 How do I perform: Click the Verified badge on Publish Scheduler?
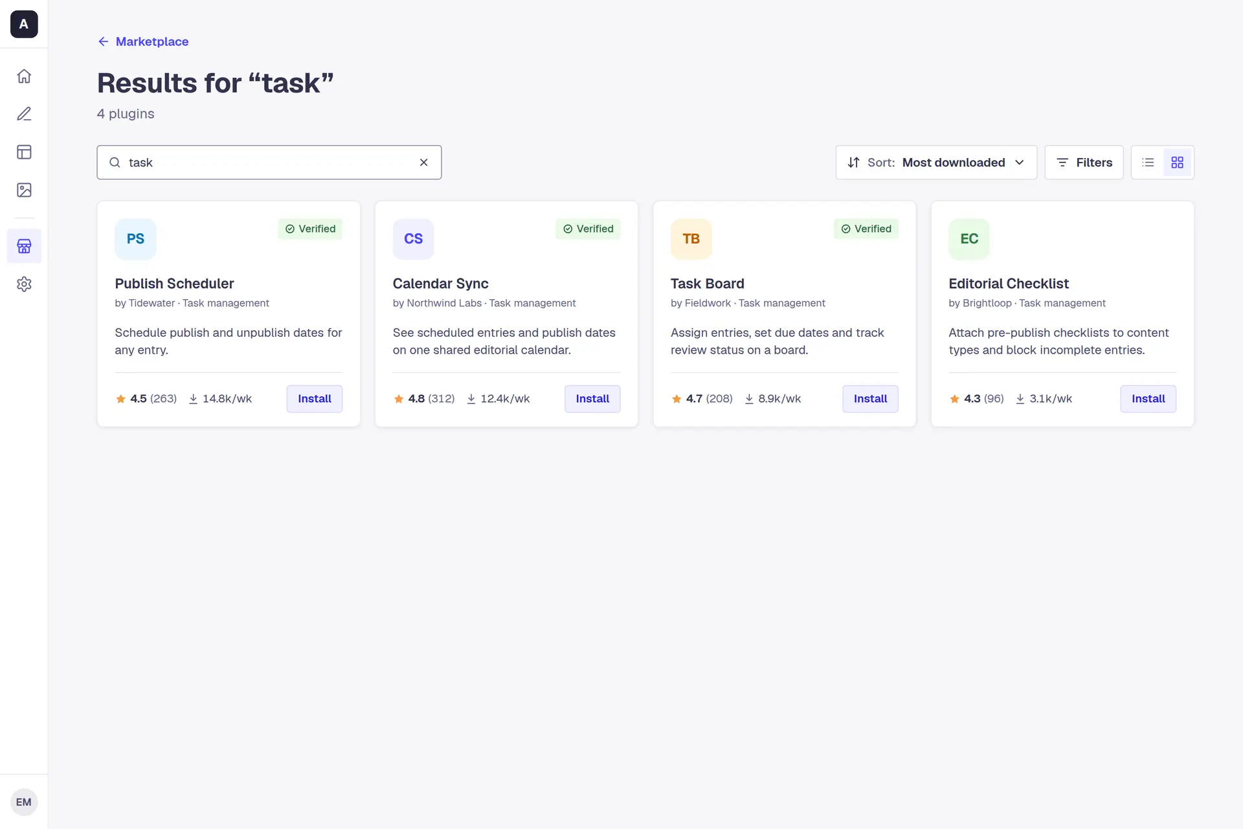tap(310, 229)
